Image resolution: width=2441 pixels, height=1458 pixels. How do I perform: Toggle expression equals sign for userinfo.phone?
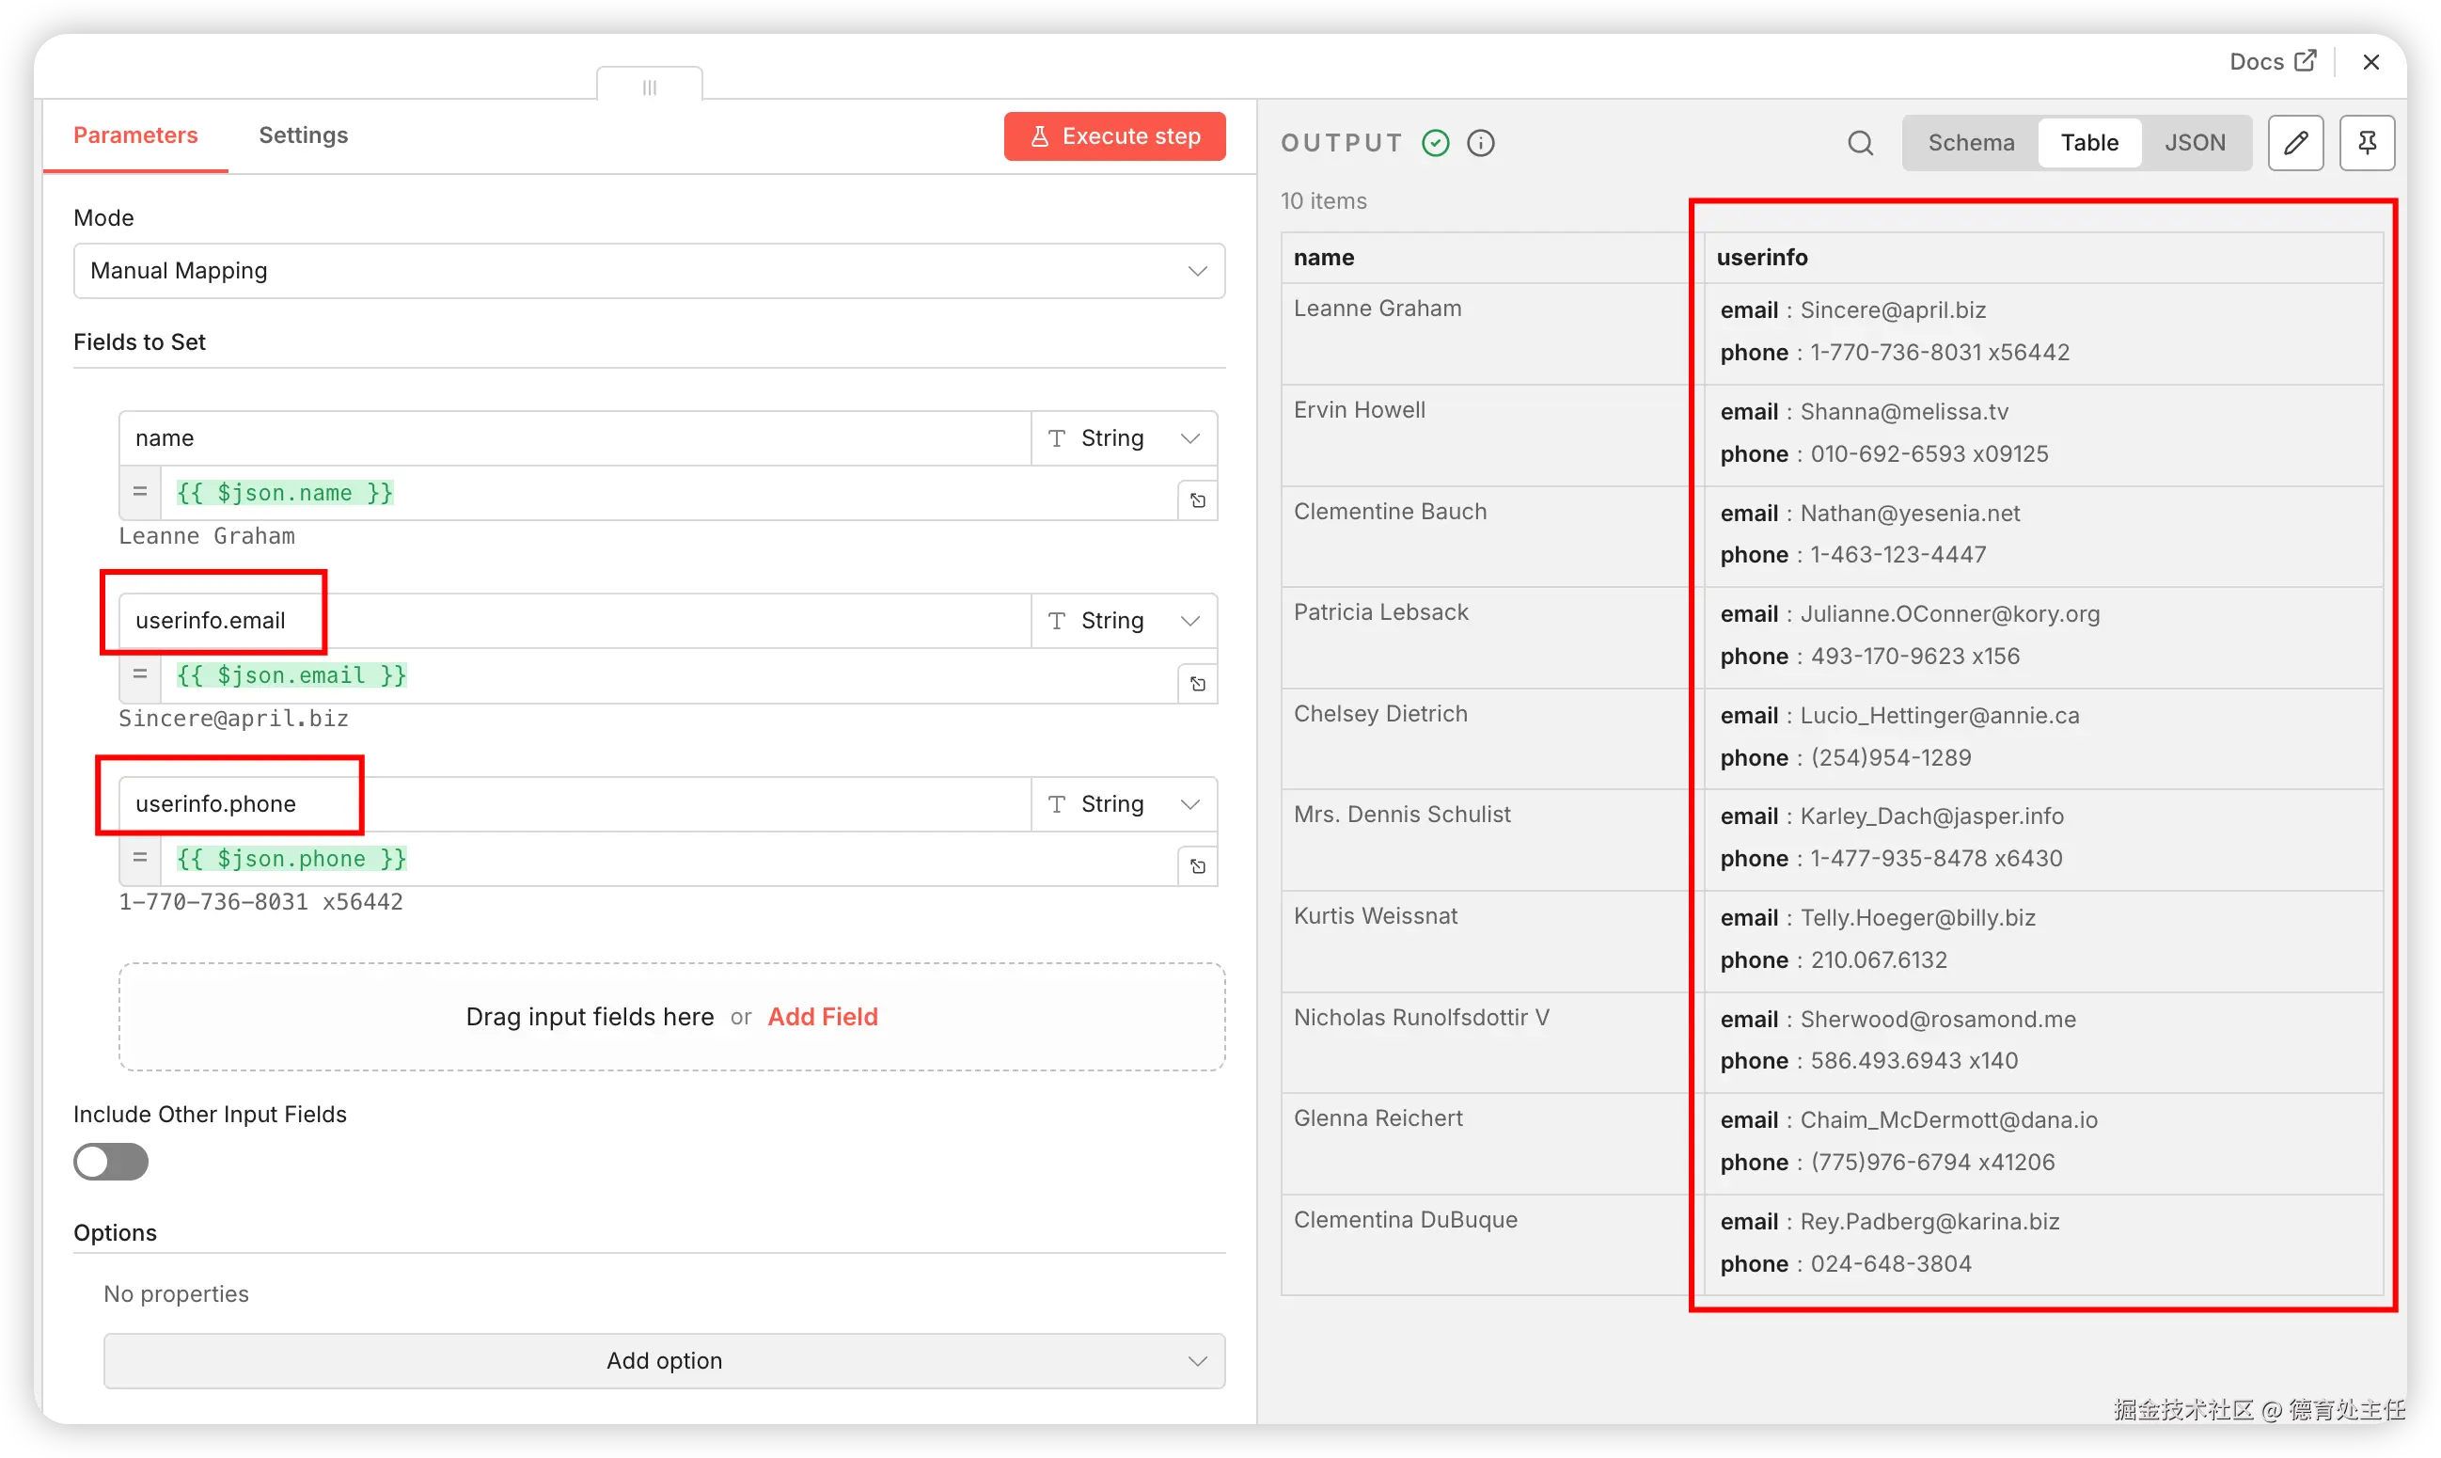140,858
